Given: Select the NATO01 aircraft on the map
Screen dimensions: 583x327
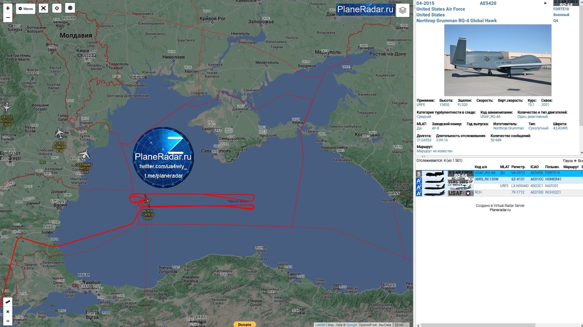Looking at the screenshot, I should (x=85, y=154).
